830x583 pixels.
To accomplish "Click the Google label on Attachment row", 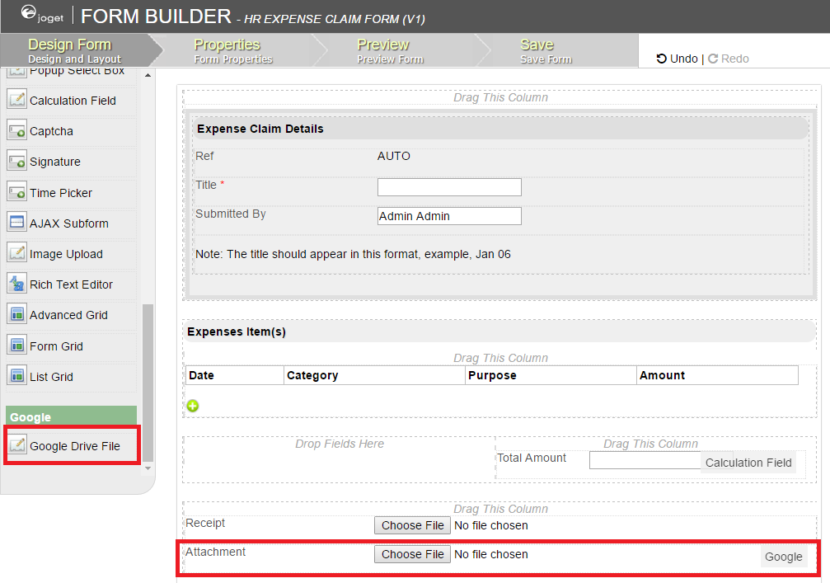I will [783, 557].
